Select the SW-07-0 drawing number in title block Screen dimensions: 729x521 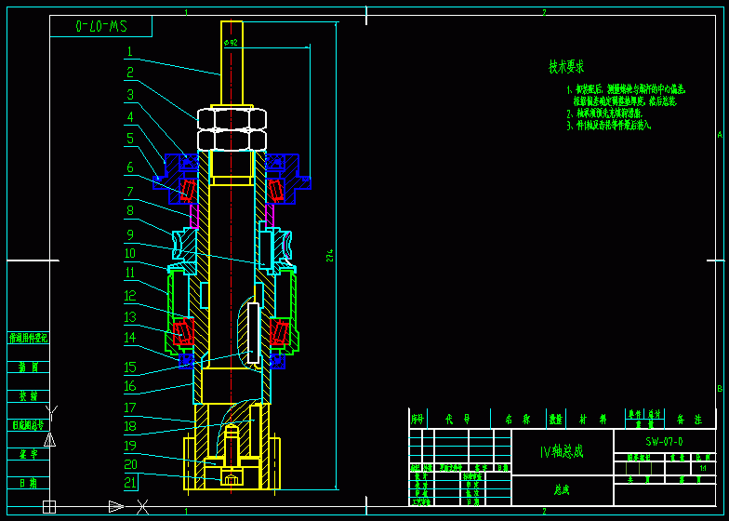[x=664, y=441]
